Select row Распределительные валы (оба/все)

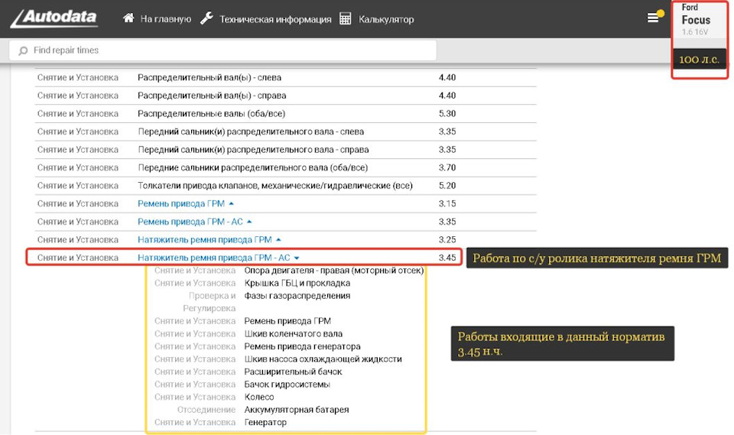285,114
